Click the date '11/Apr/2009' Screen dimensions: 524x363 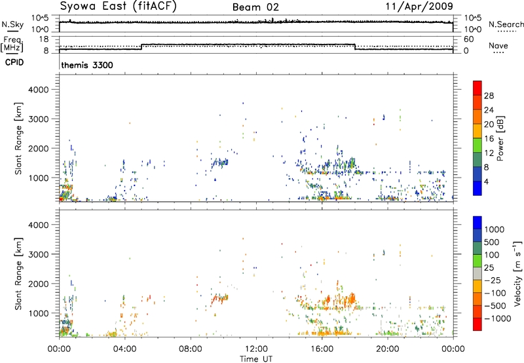[420, 7]
